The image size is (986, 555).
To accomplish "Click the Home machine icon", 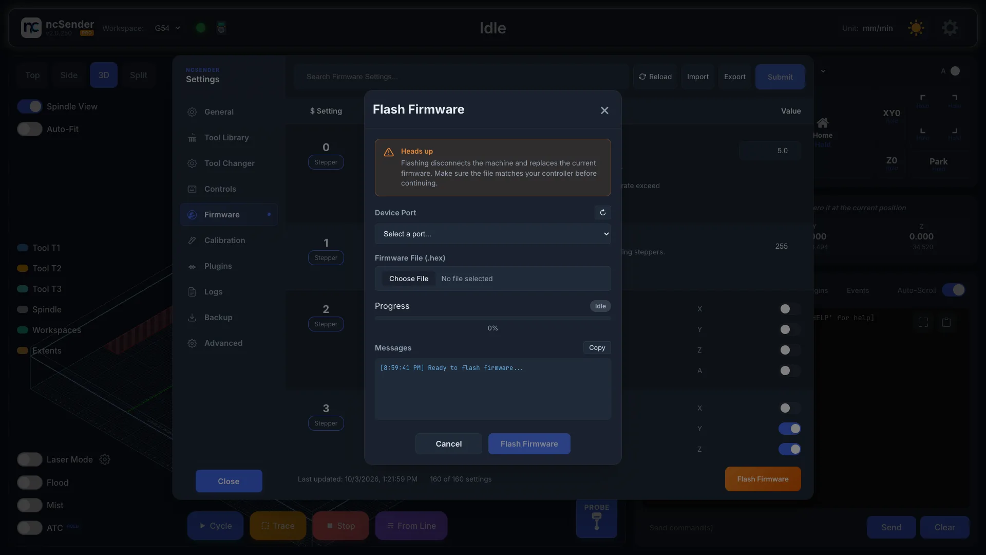I will [823, 123].
